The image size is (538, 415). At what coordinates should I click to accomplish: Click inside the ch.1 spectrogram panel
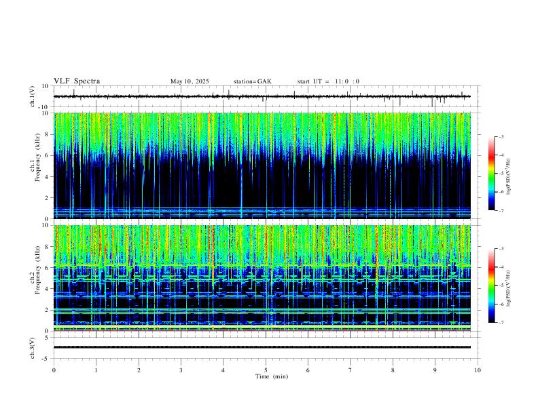[262, 165]
